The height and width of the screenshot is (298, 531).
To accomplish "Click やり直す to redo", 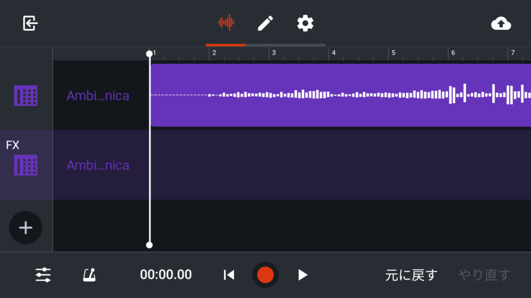I will click(485, 275).
